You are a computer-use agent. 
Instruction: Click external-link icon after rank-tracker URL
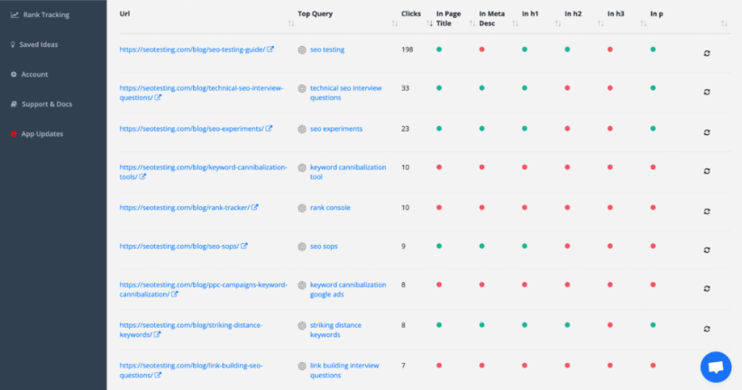pos(254,207)
